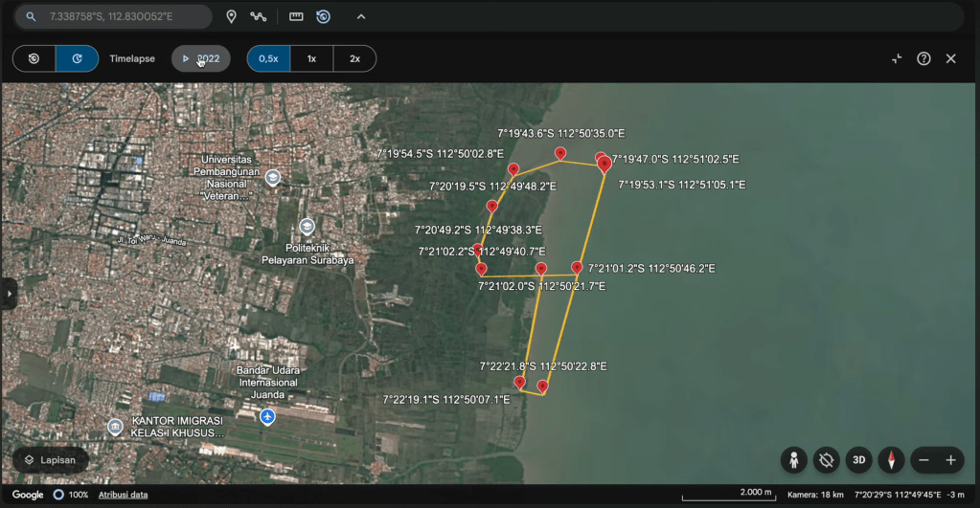
Task: Set playback speed to 0,5x
Action: click(269, 58)
